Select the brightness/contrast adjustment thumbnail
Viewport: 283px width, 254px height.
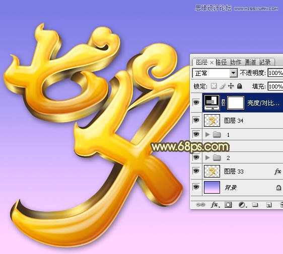[212, 103]
